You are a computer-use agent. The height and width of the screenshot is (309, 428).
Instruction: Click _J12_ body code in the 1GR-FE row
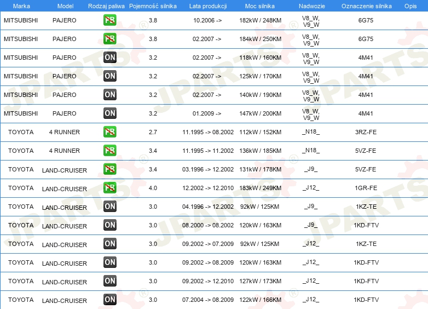pyautogui.click(x=311, y=188)
